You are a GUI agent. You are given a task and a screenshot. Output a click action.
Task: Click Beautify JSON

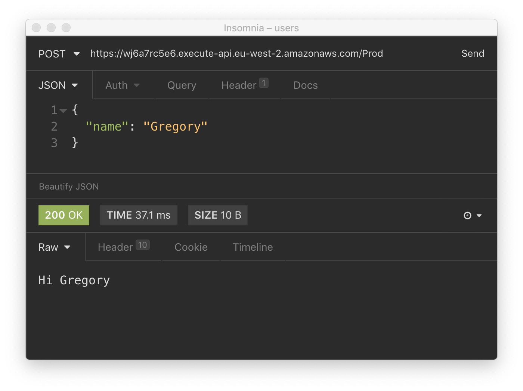pyautogui.click(x=68, y=186)
